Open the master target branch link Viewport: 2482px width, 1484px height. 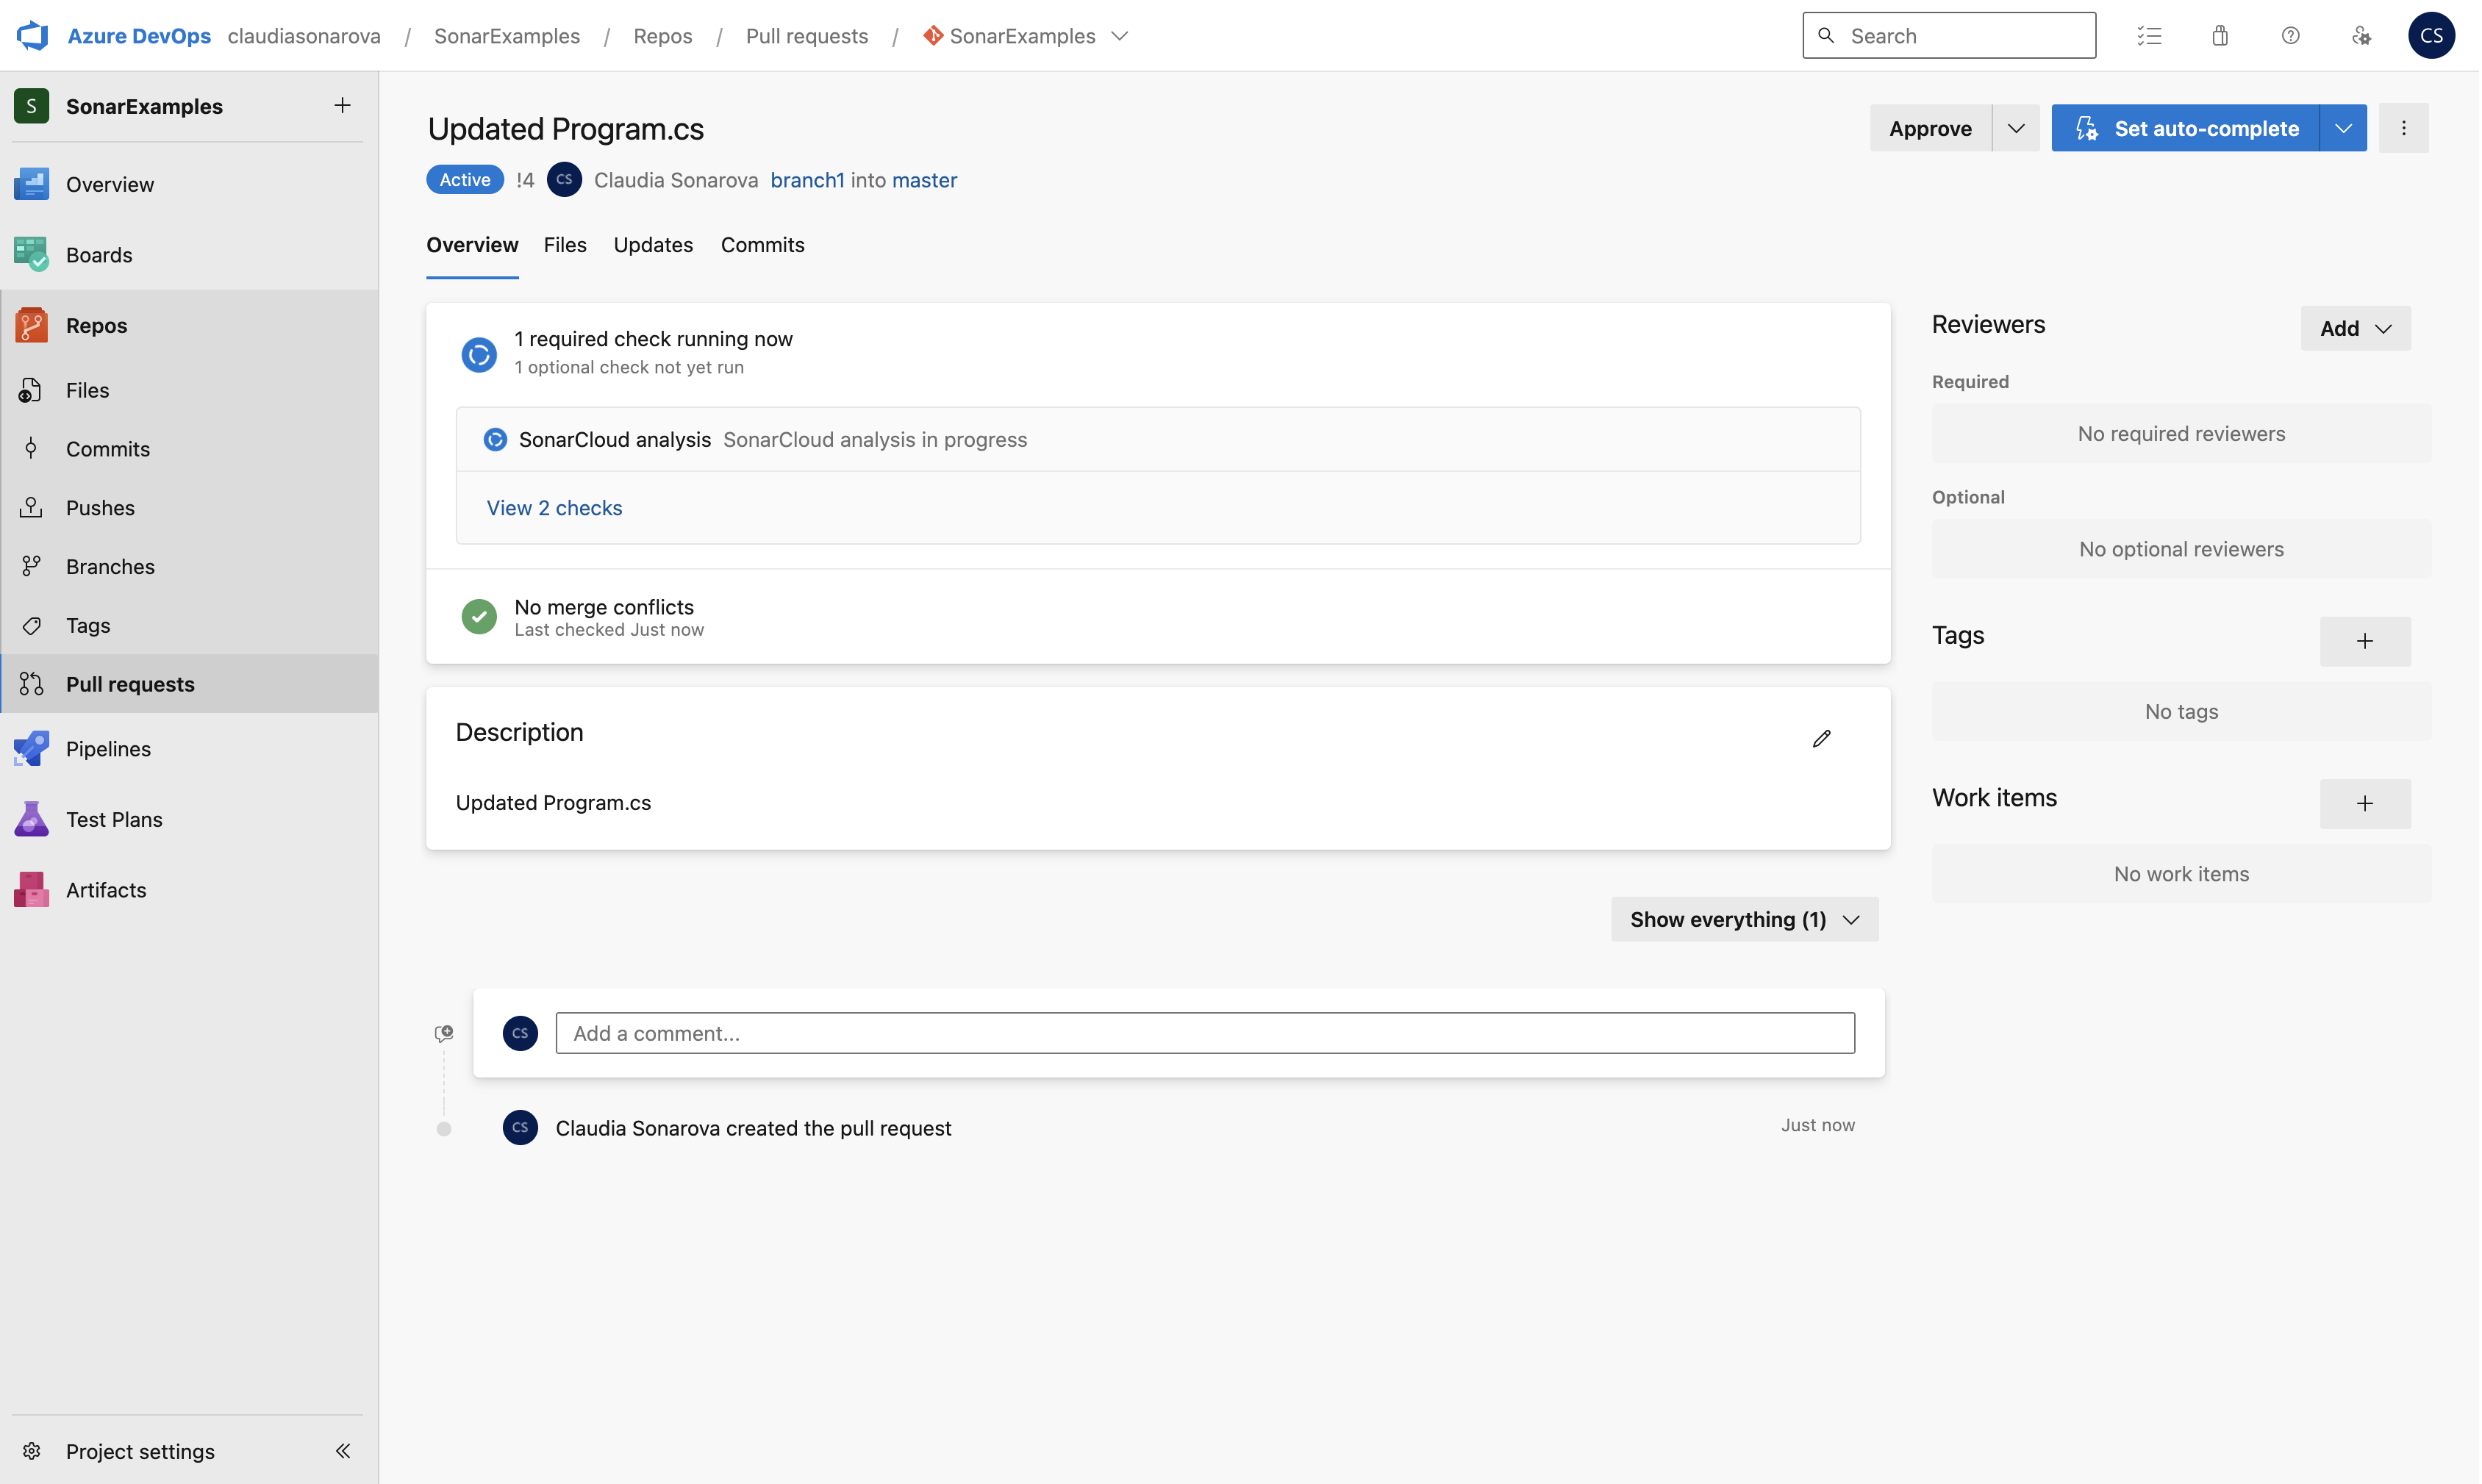coord(924,180)
